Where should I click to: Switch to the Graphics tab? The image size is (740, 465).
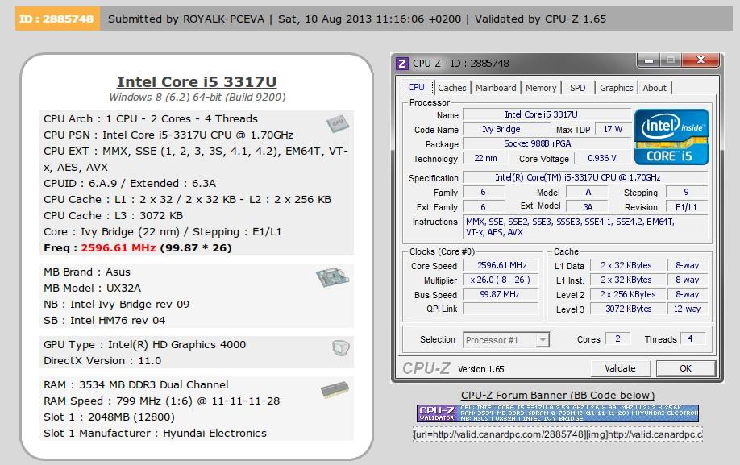coord(616,88)
